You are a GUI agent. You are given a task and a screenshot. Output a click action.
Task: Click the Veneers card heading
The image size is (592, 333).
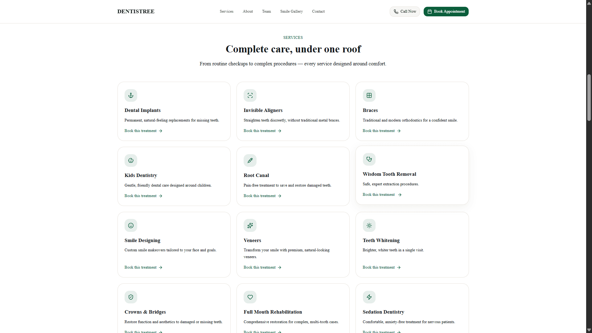(x=252, y=240)
